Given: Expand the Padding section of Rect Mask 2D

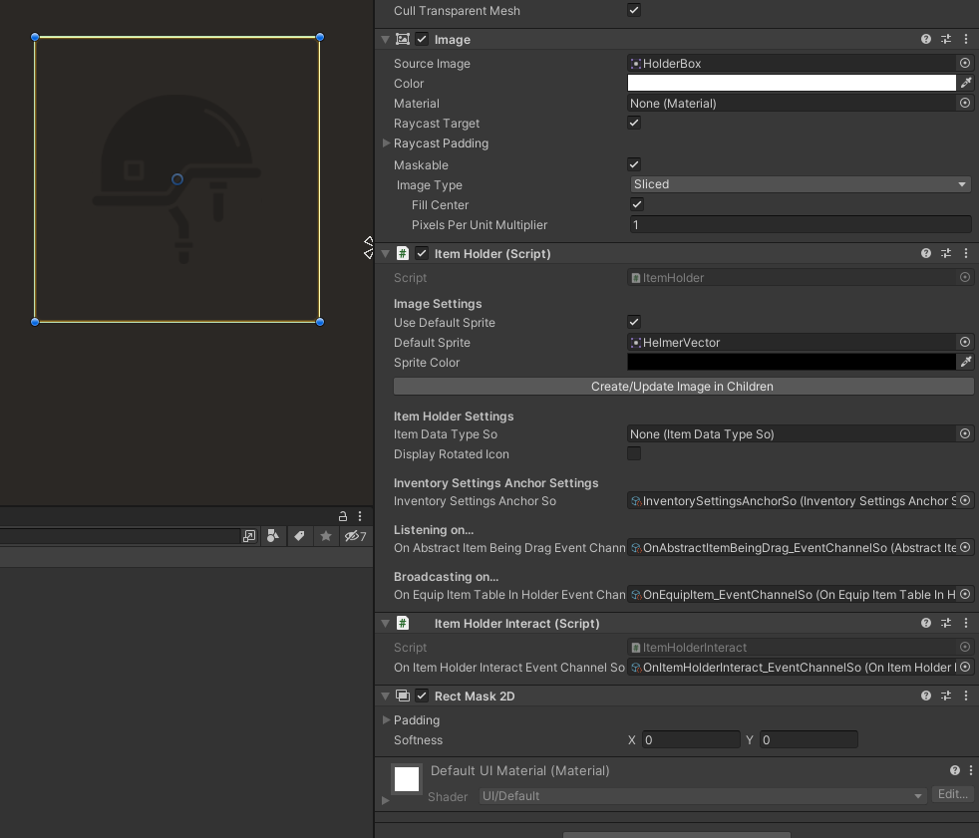Looking at the screenshot, I should pos(387,719).
